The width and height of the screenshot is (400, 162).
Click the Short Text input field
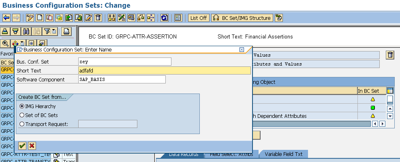[x=165, y=70]
